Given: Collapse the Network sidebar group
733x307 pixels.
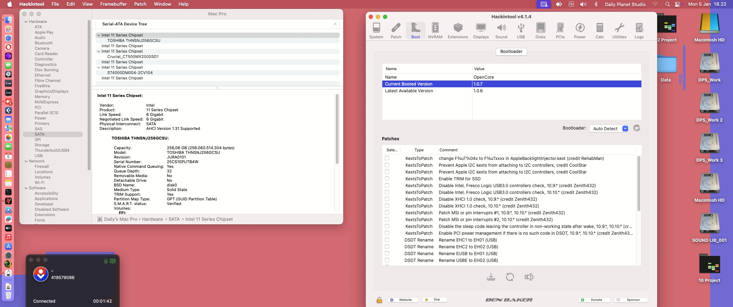Looking at the screenshot, I should click(x=26, y=161).
